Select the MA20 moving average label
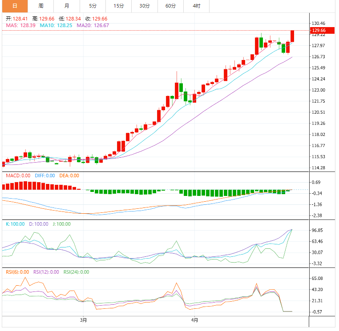This screenshot has width=339, height=331. pos(93,26)
